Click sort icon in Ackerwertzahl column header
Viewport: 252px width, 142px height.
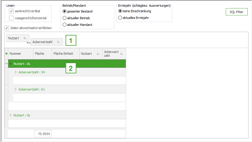click(121, 54)
